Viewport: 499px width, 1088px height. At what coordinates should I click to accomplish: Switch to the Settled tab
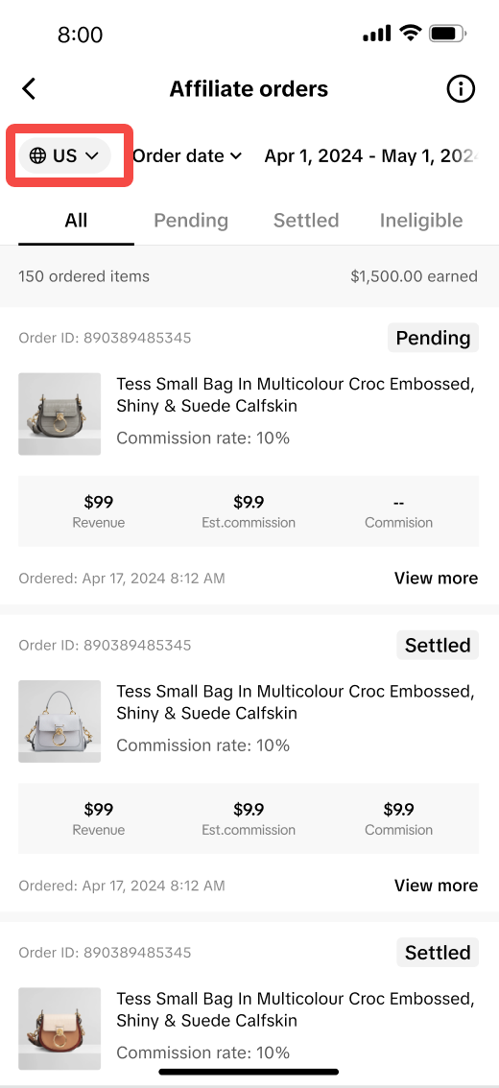click(x=306, y=220)
